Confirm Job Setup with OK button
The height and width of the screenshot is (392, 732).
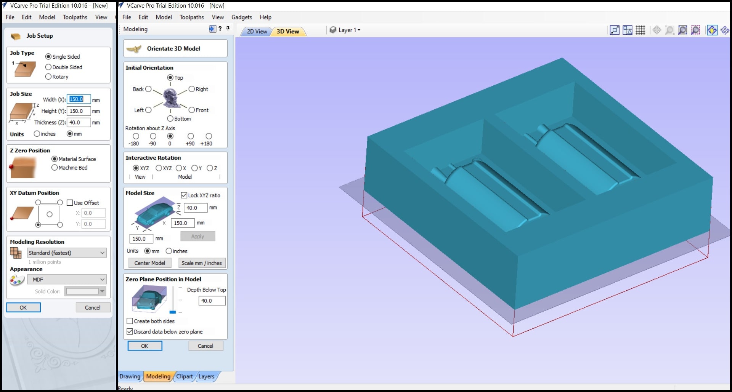tap(23, 307)
